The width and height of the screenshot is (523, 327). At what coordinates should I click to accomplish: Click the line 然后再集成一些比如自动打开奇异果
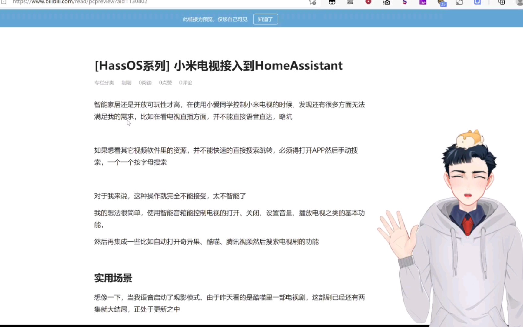(x=206, y=242)
